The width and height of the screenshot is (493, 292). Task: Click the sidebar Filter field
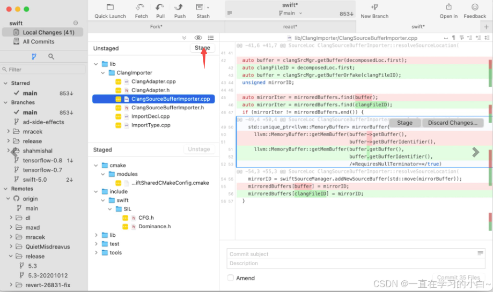tap(43, 70)
